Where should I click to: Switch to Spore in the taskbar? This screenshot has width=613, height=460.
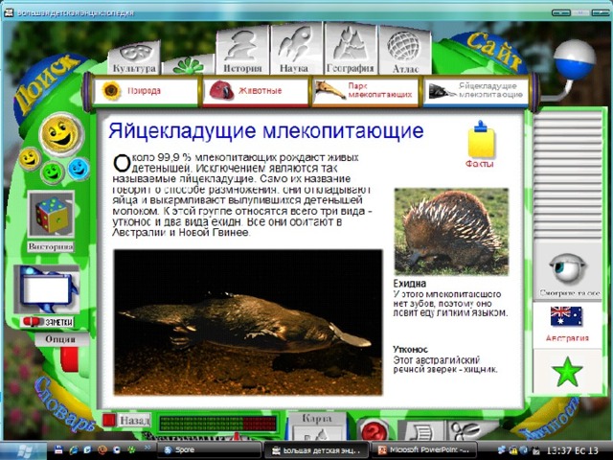coord(210,449)
